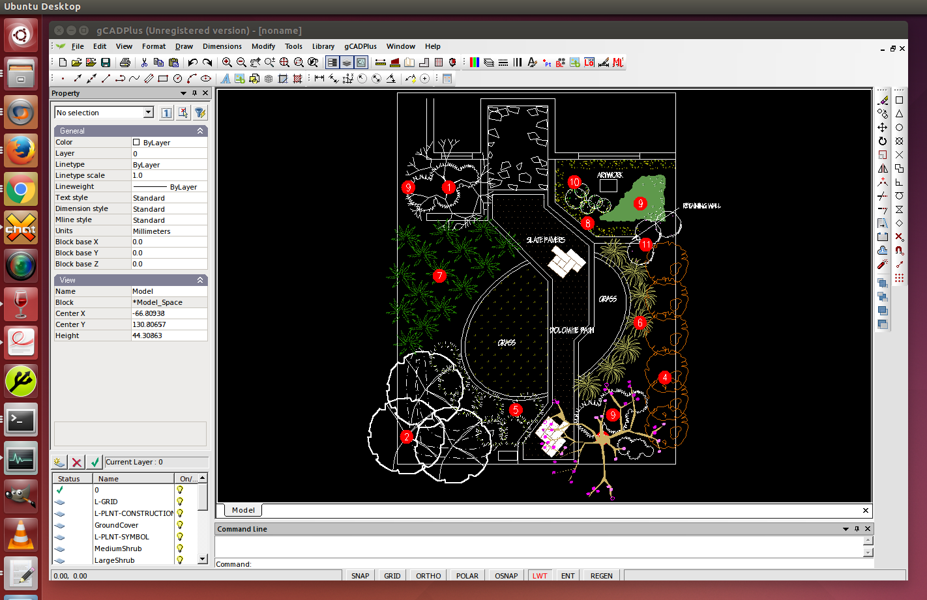This screenshot has width=927, height=600.
Task: Turn off the MediumShrub layer lightbulb
Action: click(180, 549)
